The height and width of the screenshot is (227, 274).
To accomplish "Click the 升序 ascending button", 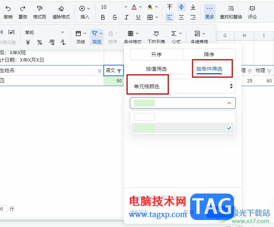I will [156, 54].
